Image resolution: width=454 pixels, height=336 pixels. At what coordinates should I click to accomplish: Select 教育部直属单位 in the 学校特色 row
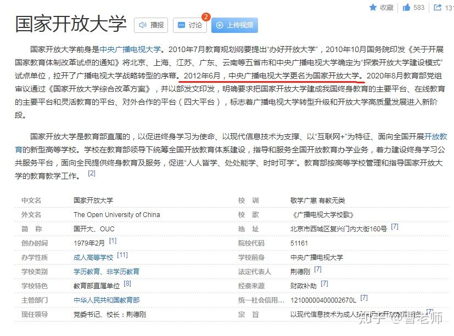[x=97, y=286]
